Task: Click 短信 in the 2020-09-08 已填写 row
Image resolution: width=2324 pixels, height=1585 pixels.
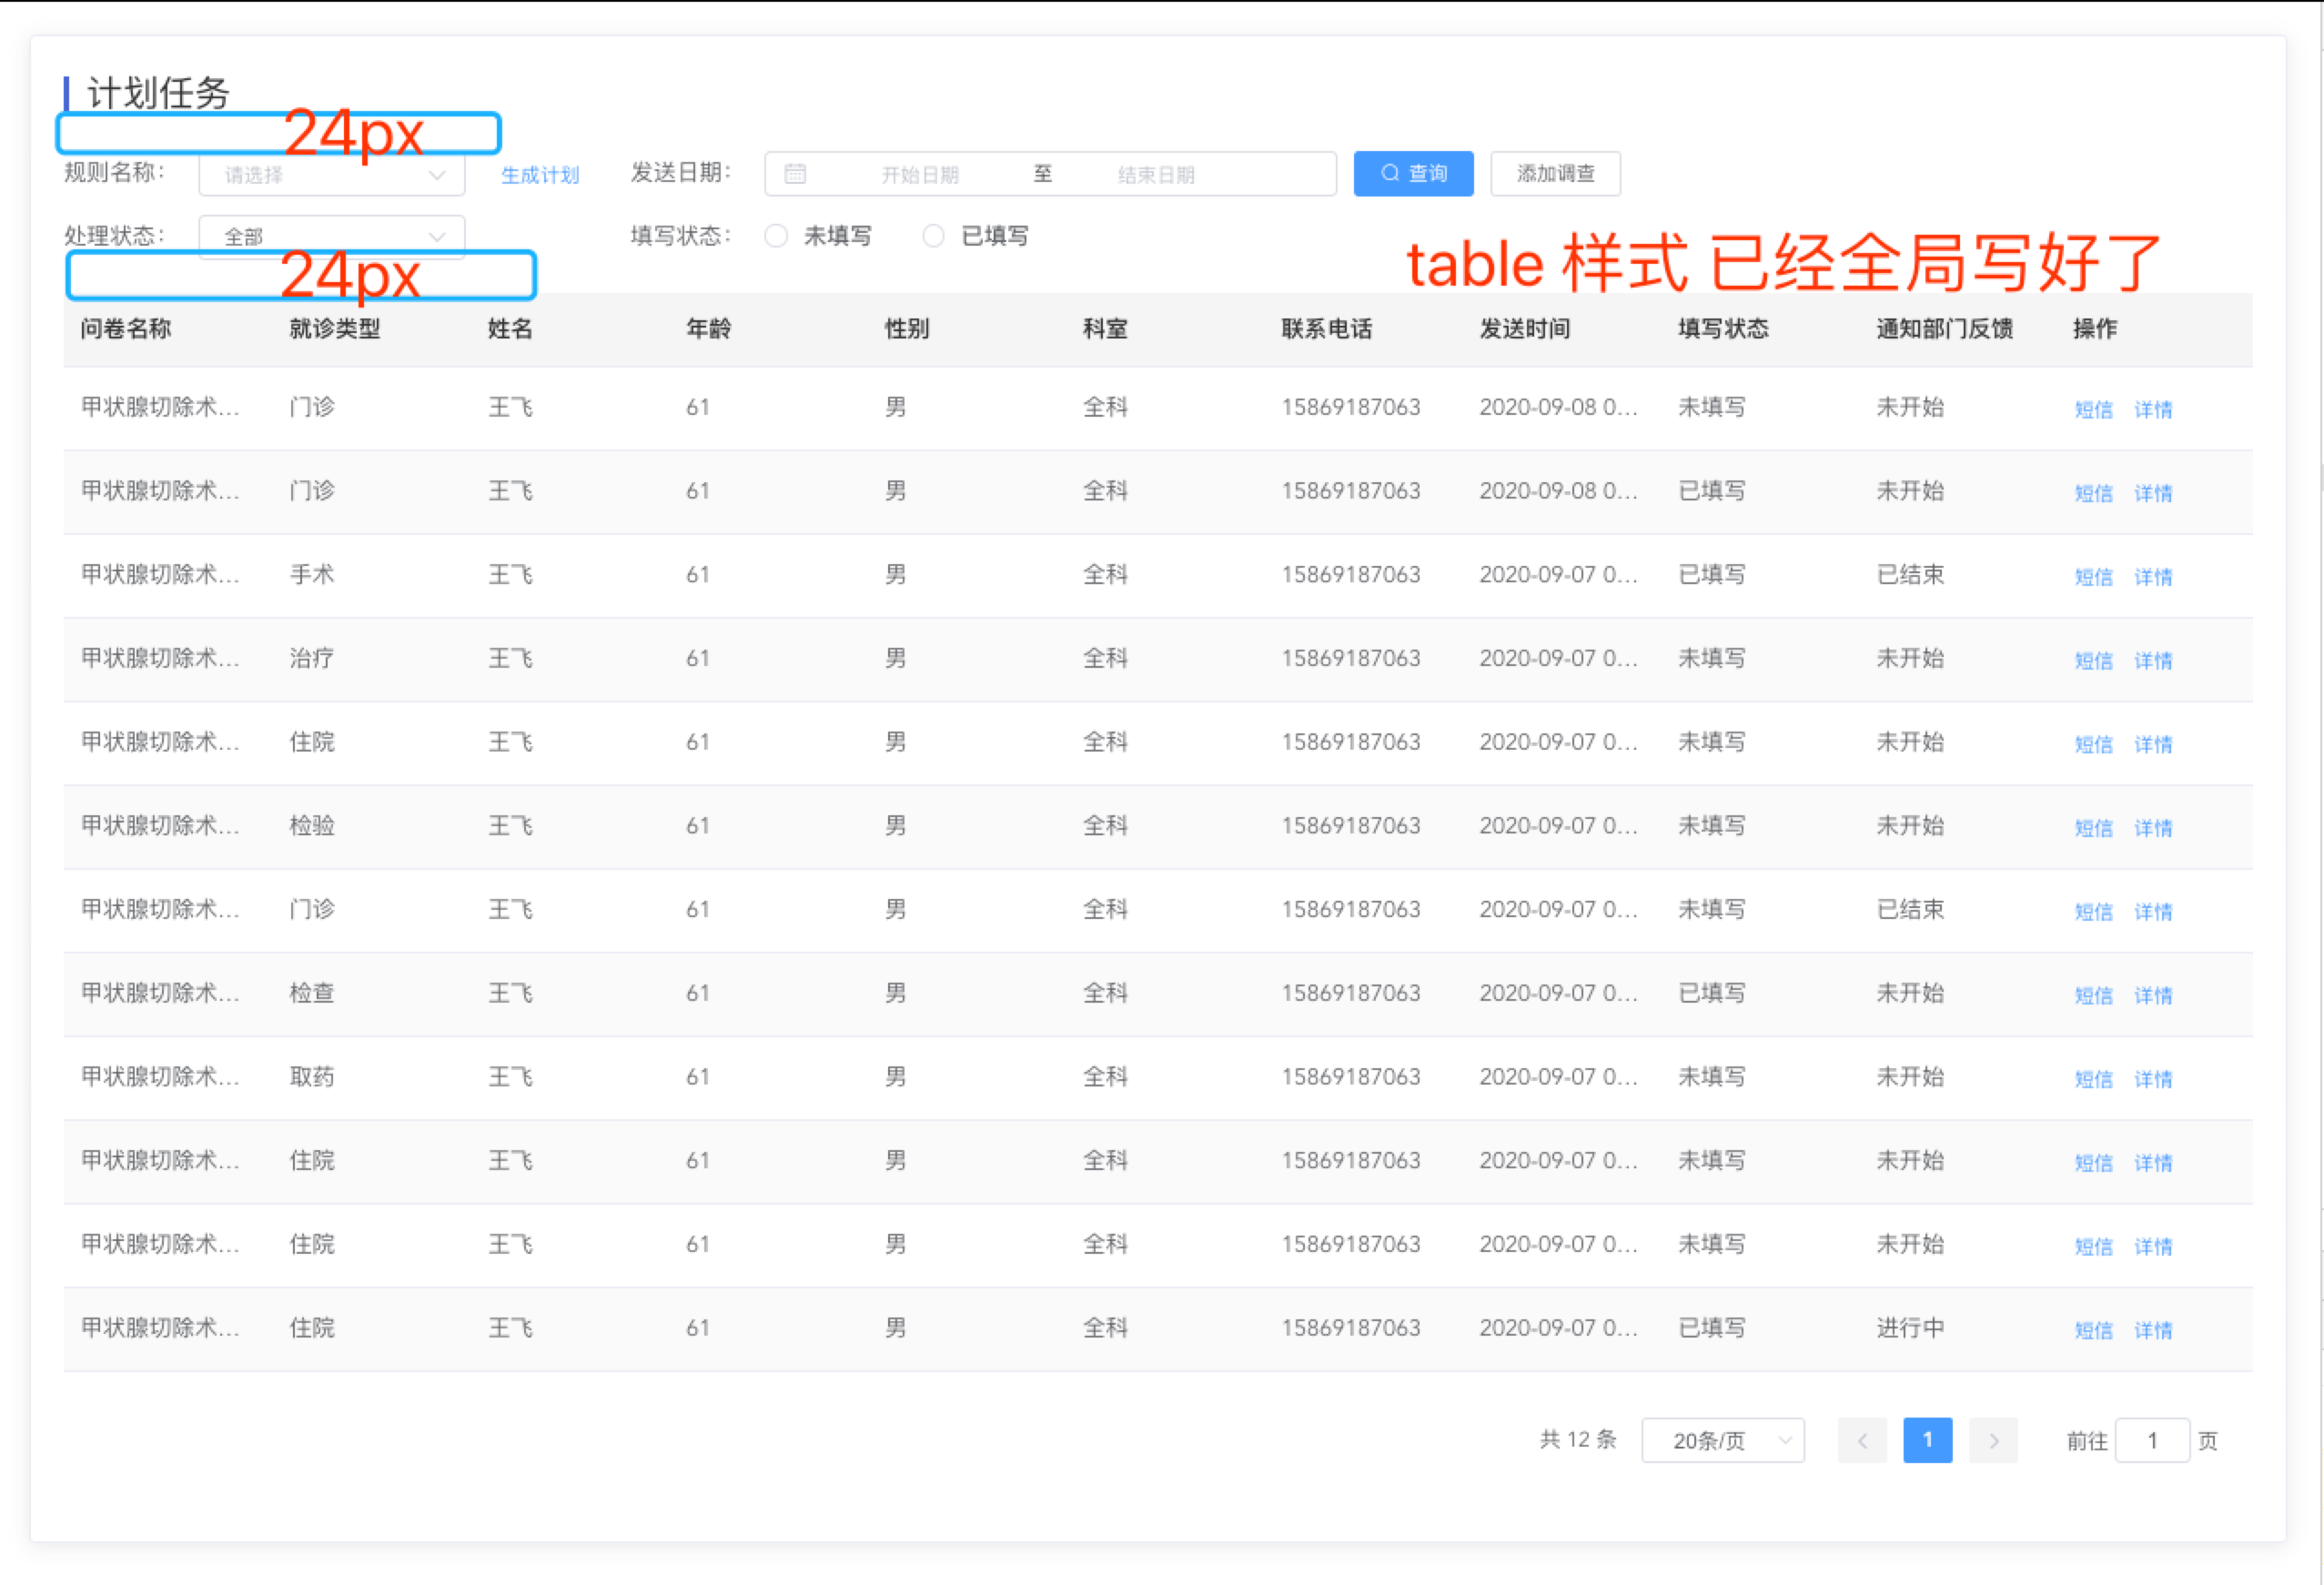Action: [x=2093, y=493]
